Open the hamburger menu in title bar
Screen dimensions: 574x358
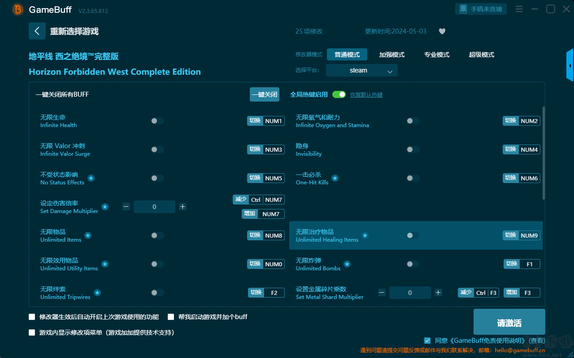[519, 9]
